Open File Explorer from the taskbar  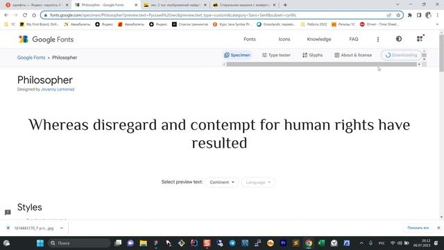click(144, 243)
